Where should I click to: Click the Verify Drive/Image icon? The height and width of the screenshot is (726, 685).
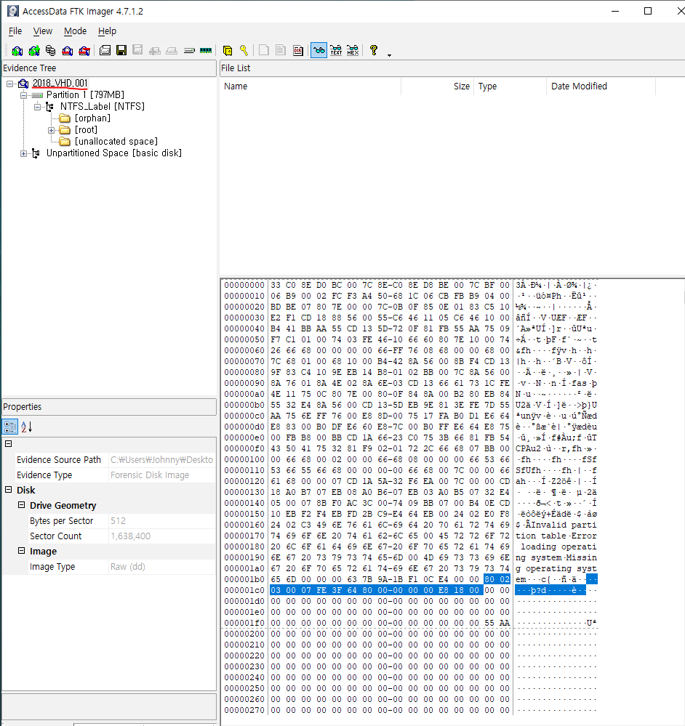[x=189, y=50]
